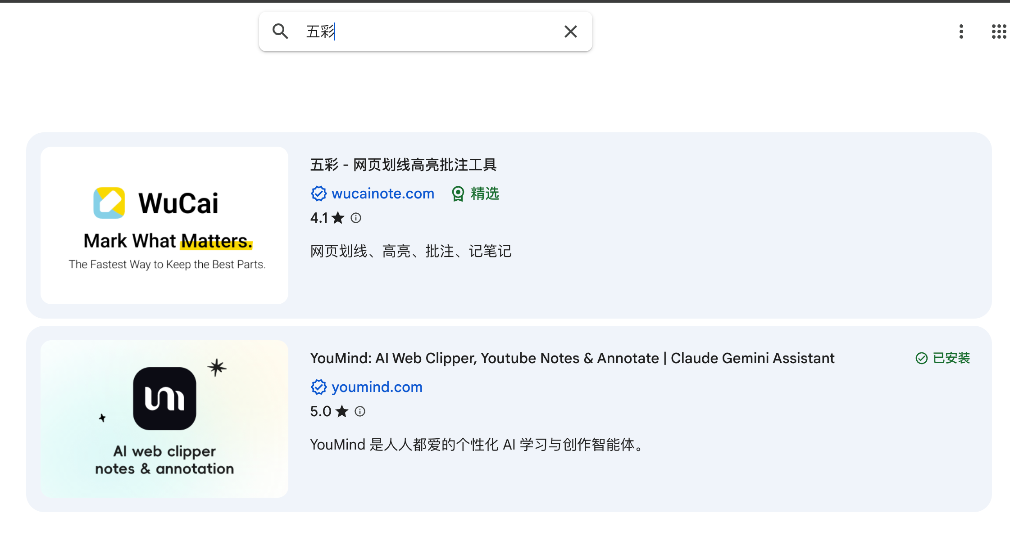Click the search magnifier icon
The image size is (1010, 540).
pos(280,31)
